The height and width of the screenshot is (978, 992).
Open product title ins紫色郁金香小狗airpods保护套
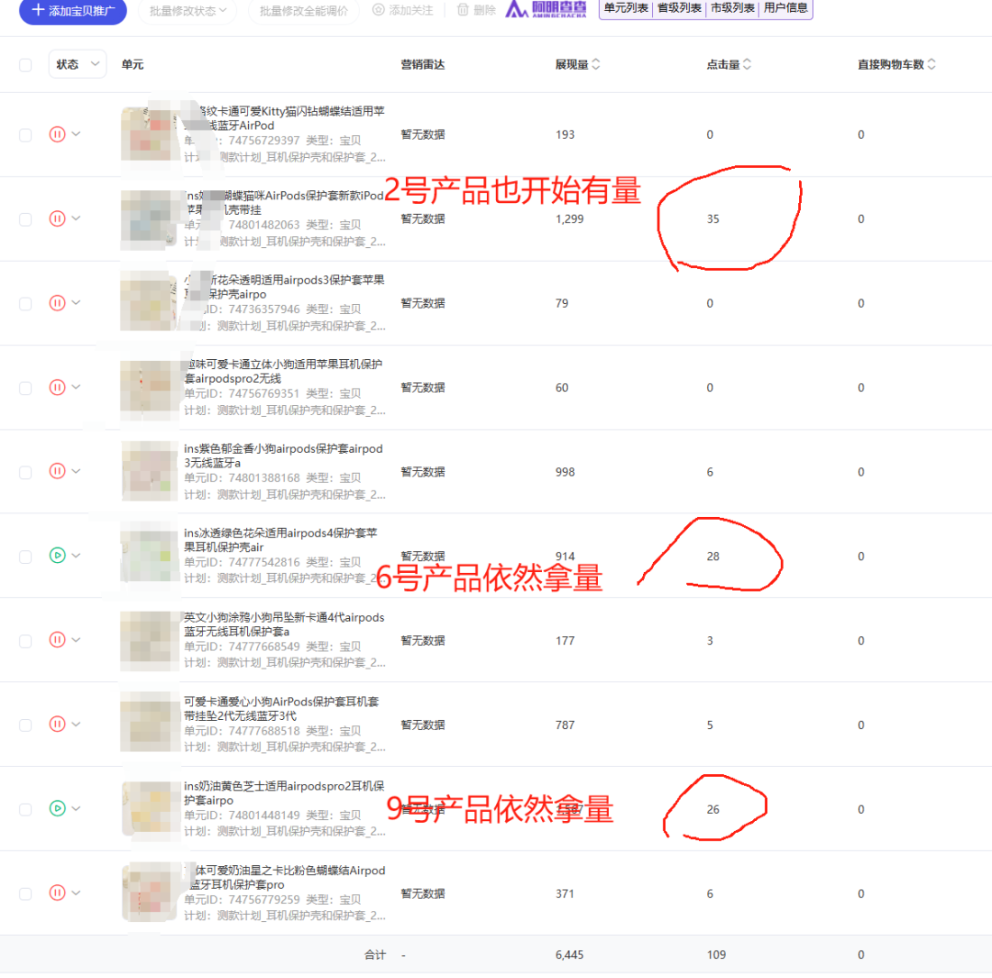pos(283,455)
